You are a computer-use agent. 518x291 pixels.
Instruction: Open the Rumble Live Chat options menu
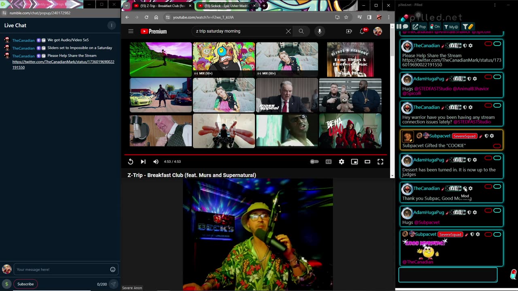(x=112, y=25)
